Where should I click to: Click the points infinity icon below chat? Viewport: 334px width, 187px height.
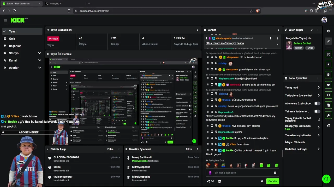(x=210, y=181)
